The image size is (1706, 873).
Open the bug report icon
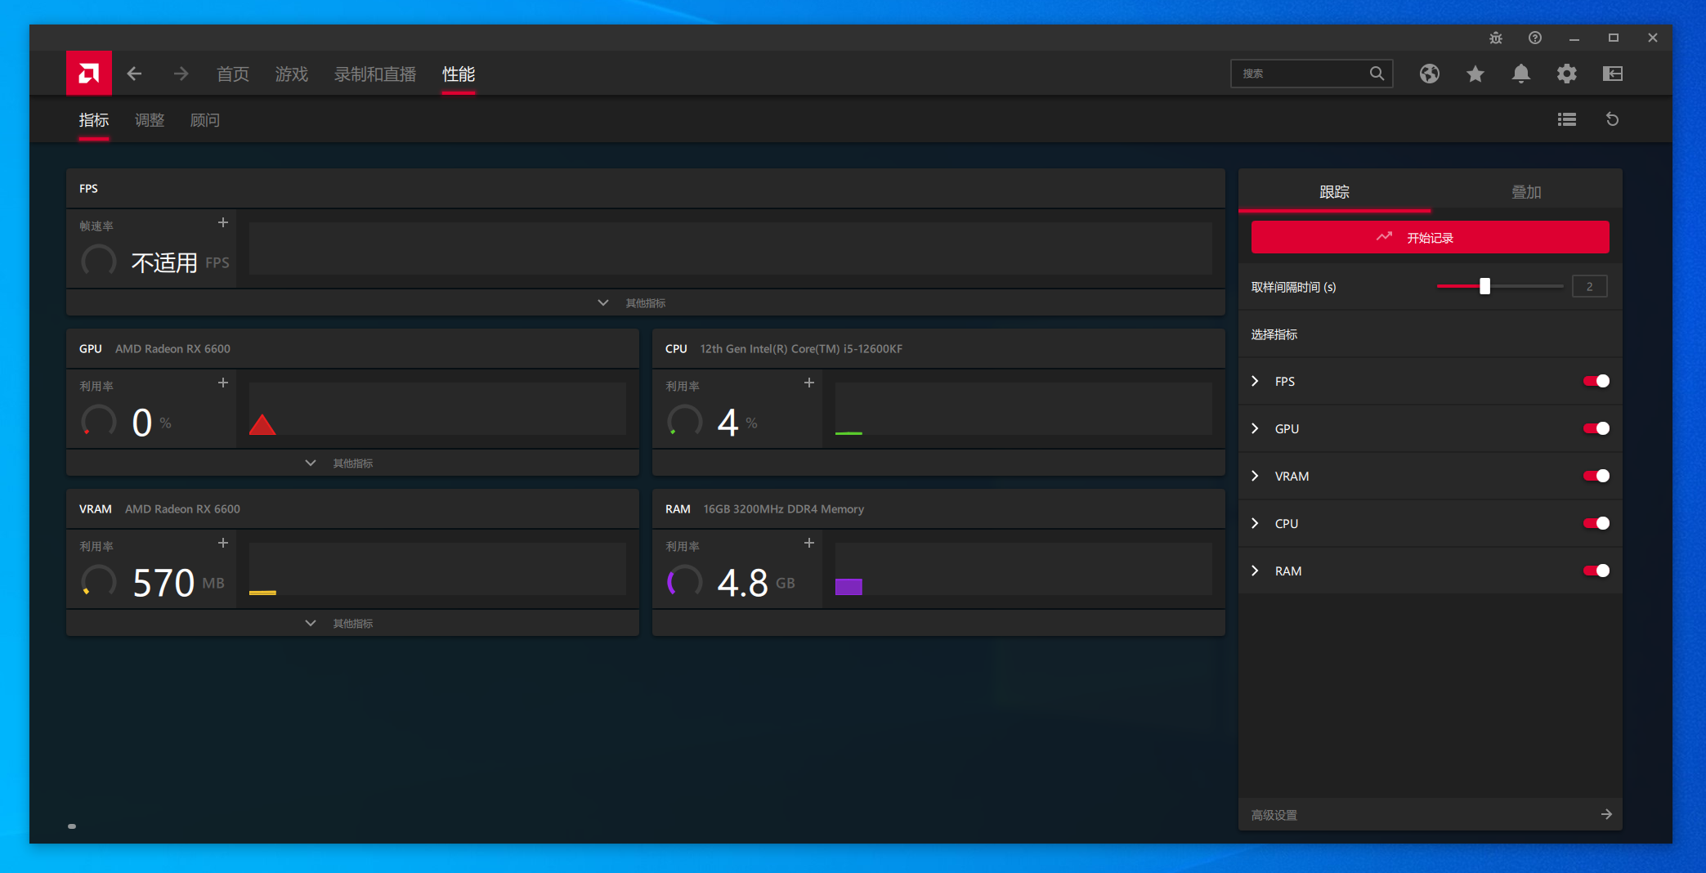click(1496, 38)
